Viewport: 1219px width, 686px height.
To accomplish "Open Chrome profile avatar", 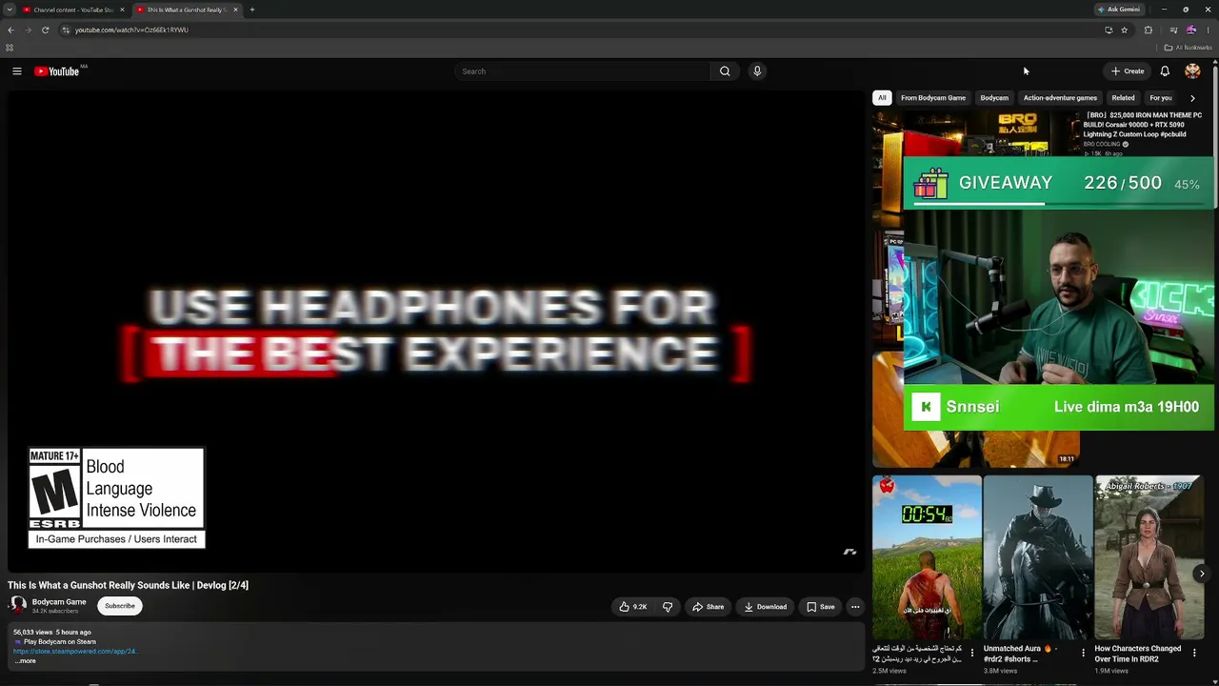I will tap(1190, 30).
